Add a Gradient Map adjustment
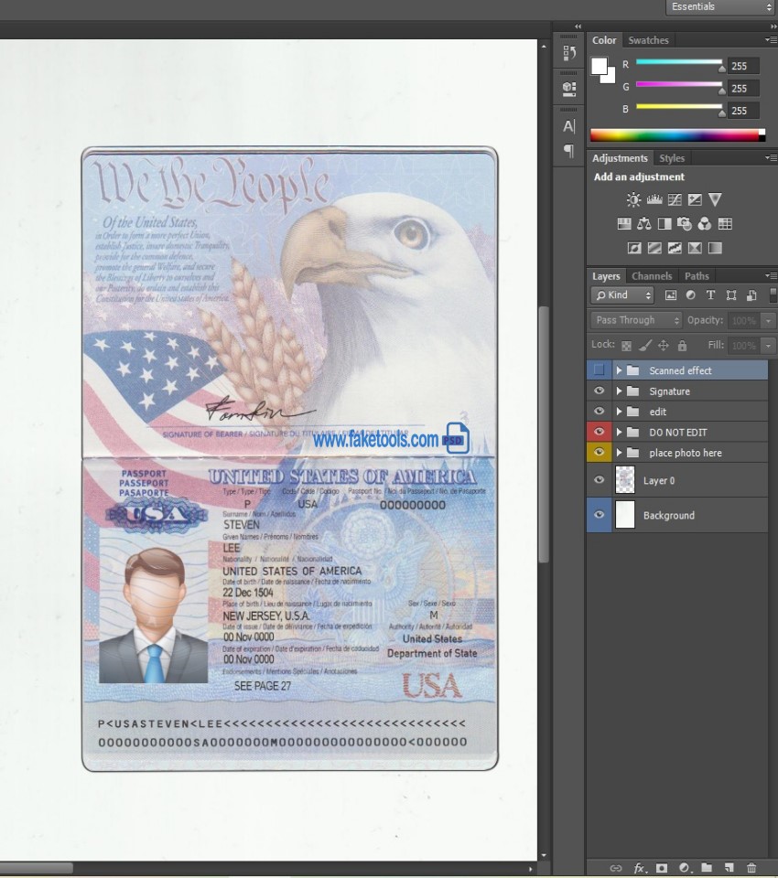778x878 pixels. click(x=715, y=248)
